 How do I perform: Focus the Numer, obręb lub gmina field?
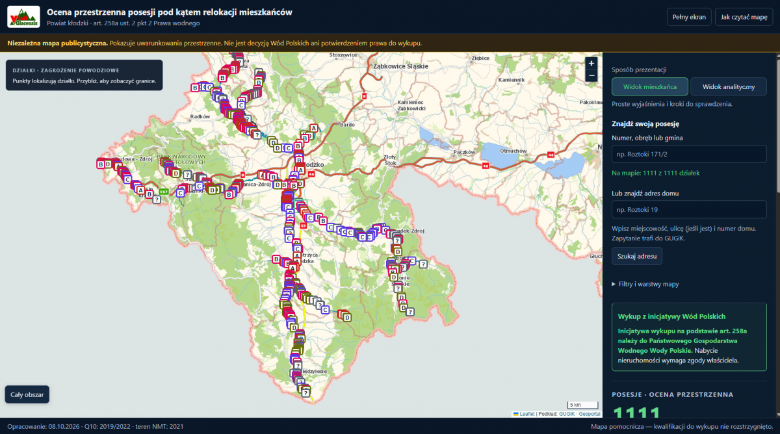[x=689, y=154]
